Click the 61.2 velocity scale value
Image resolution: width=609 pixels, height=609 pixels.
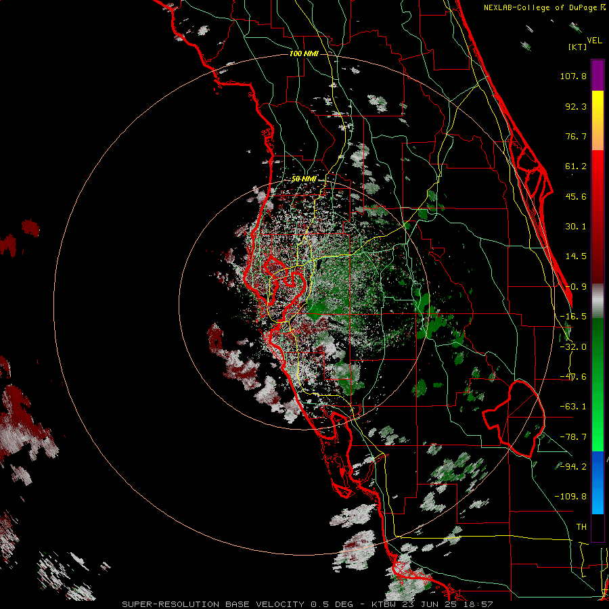pyautogui.click(x=576, y=166)
